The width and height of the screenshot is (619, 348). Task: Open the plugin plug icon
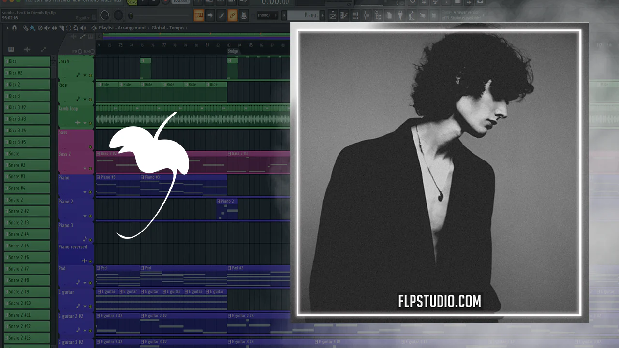coord(401,15)
